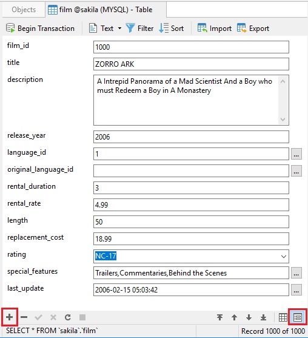
Task: Click the special_features text field
Action: click(x=191, y=273)
